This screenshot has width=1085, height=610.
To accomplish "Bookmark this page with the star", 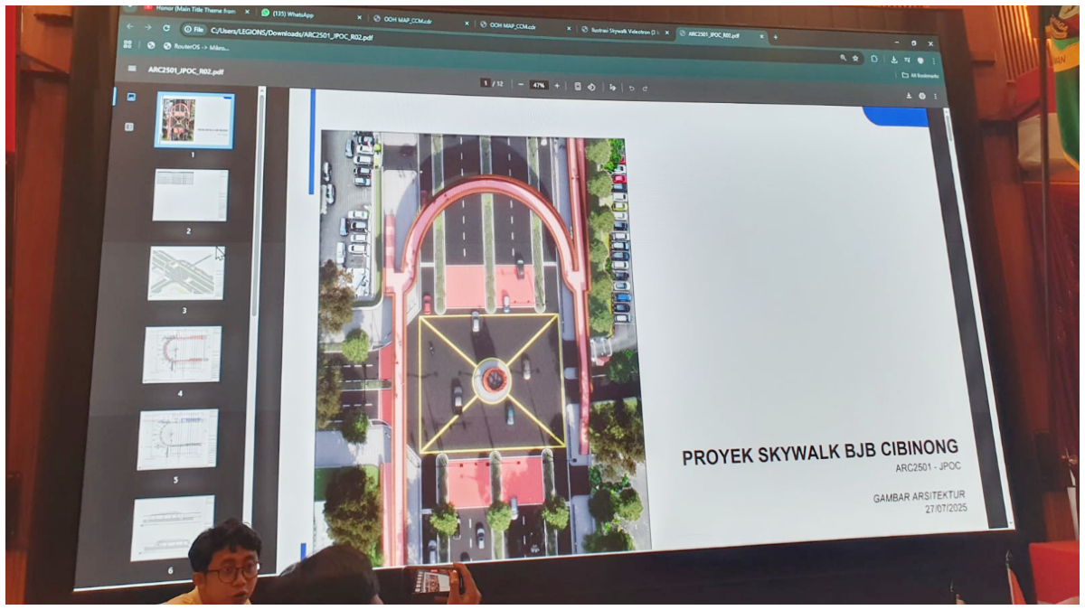I will [855, 58].
